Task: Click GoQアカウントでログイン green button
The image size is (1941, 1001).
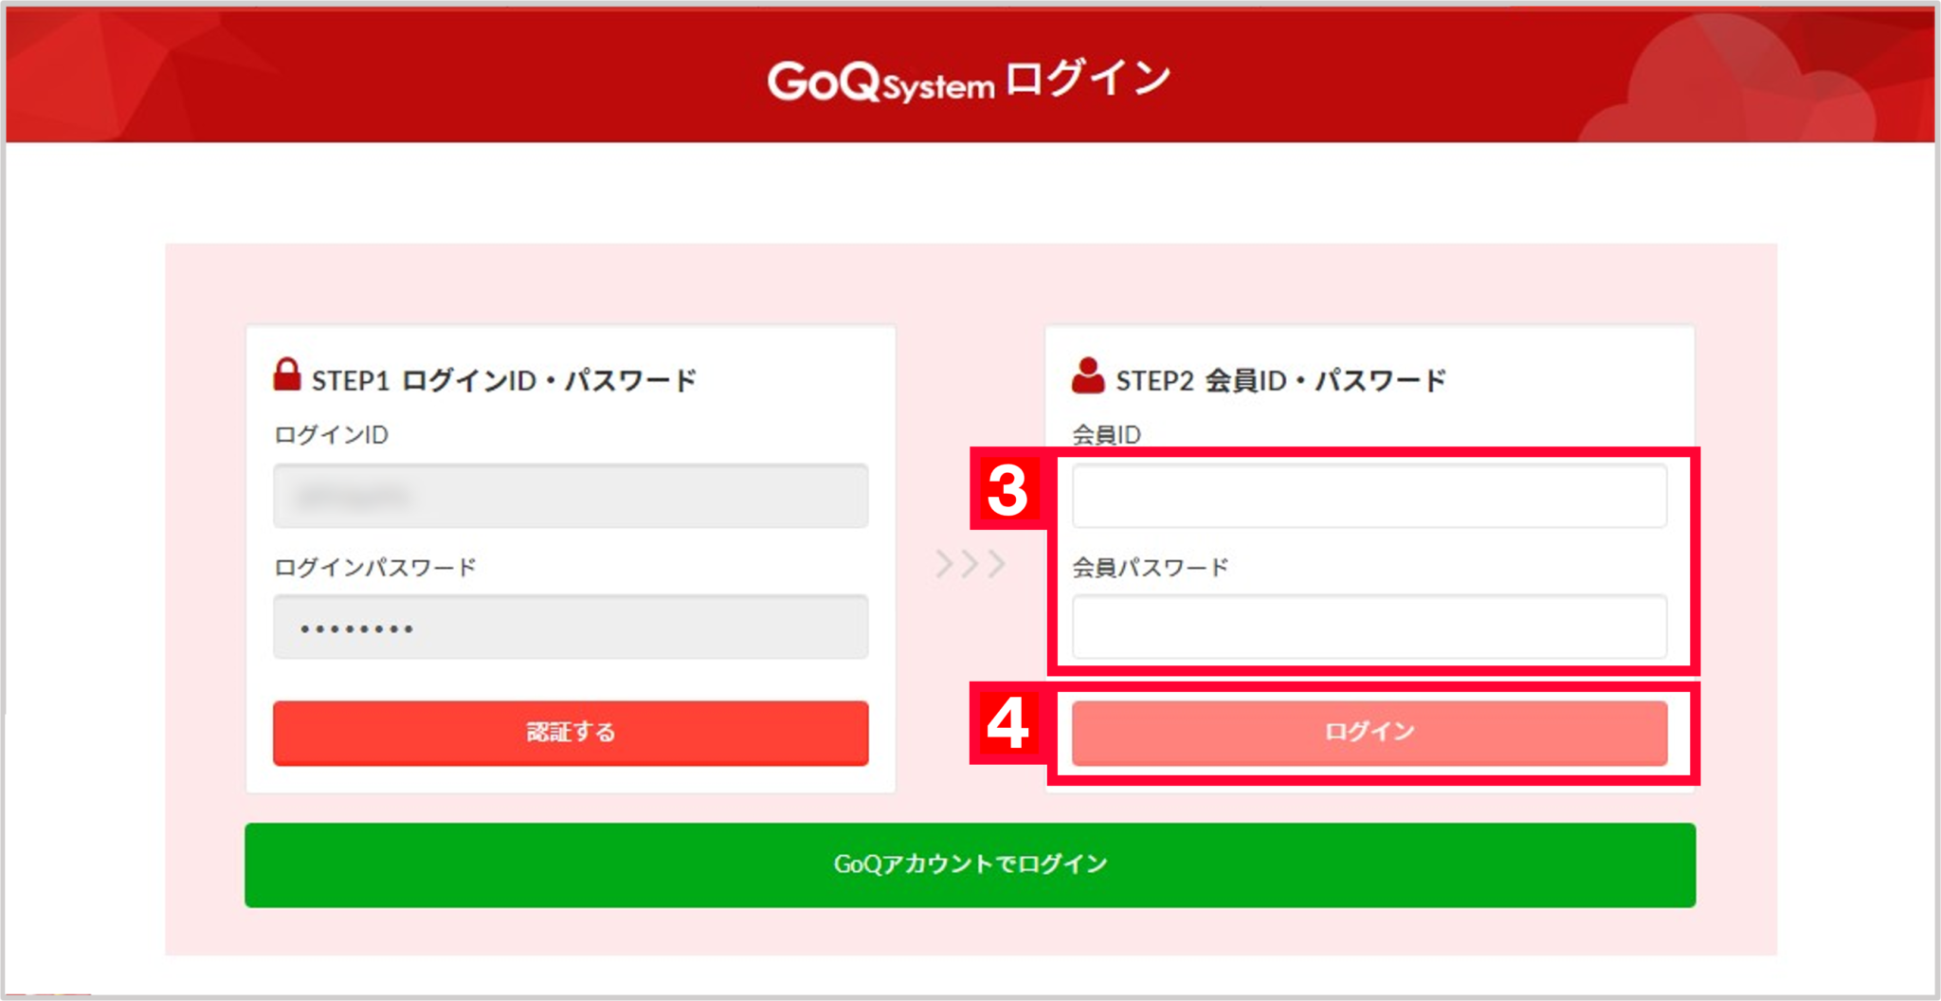Action: (x=970, y=864)
